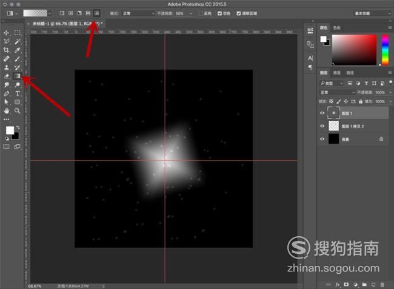Toggle the layer filter switch
The width and height of the screenshot is (394, 289).
[390, 83]
